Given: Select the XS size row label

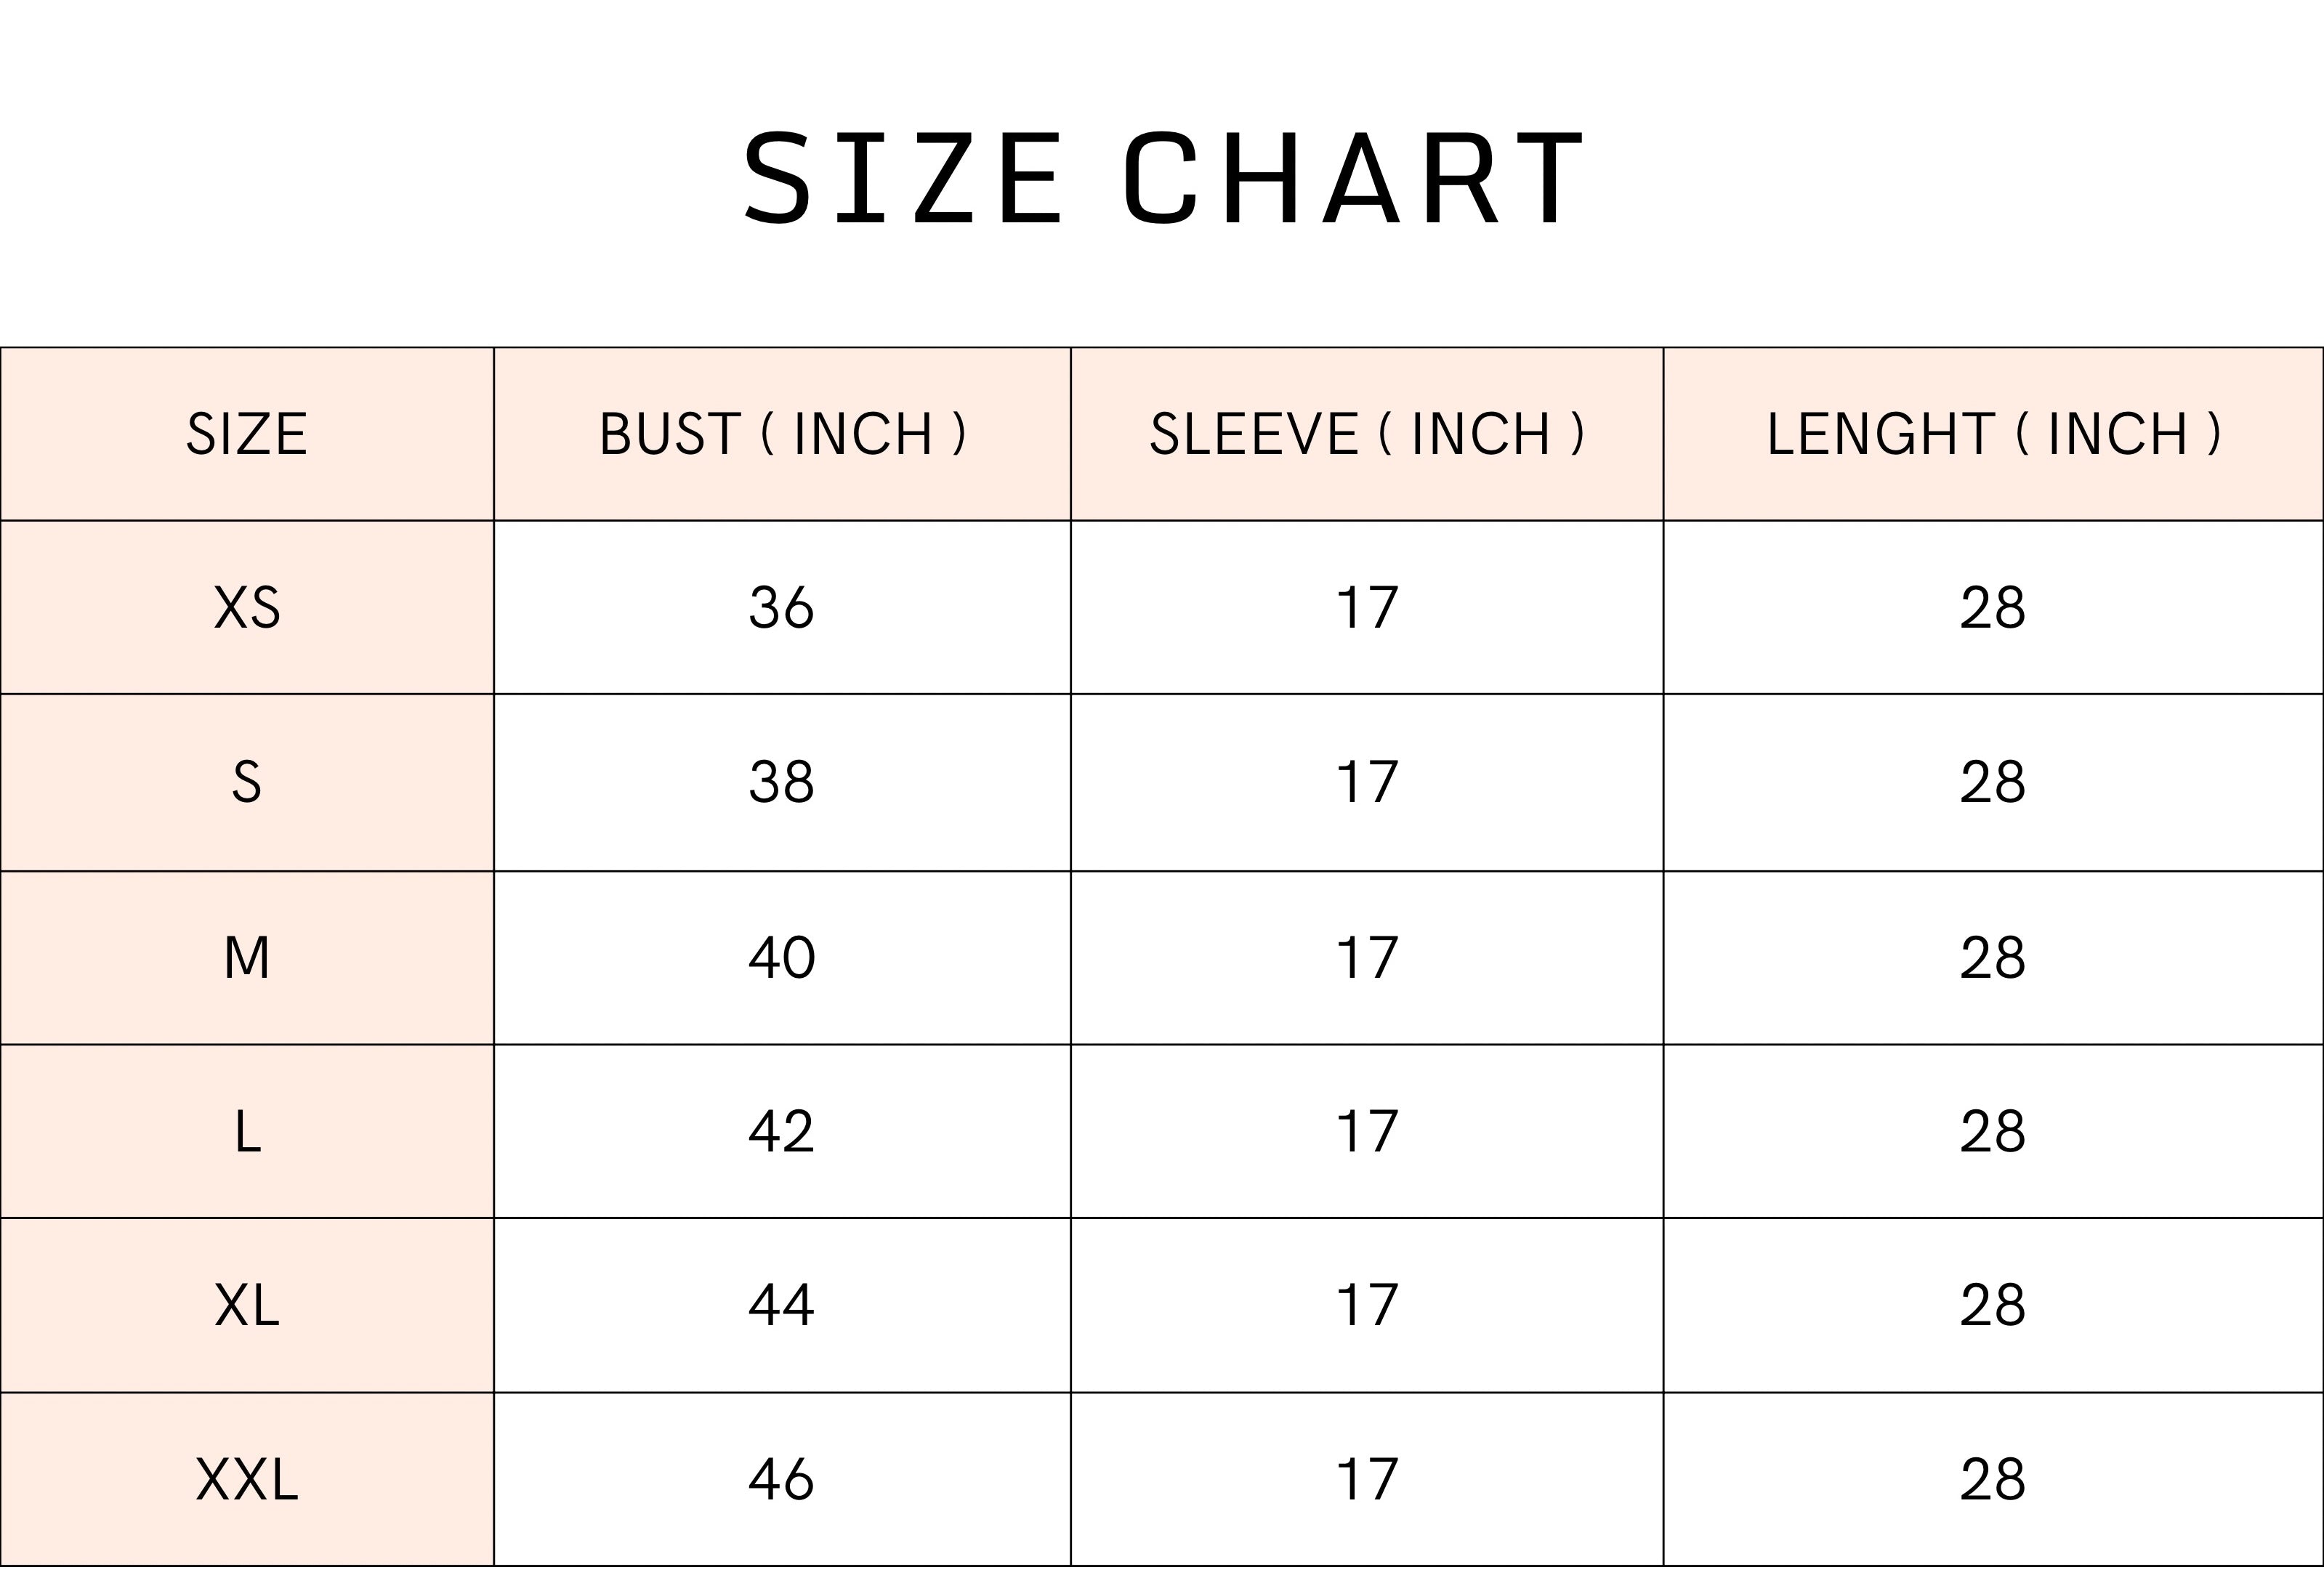Looking at the screenshot, I should pos(247,607).
